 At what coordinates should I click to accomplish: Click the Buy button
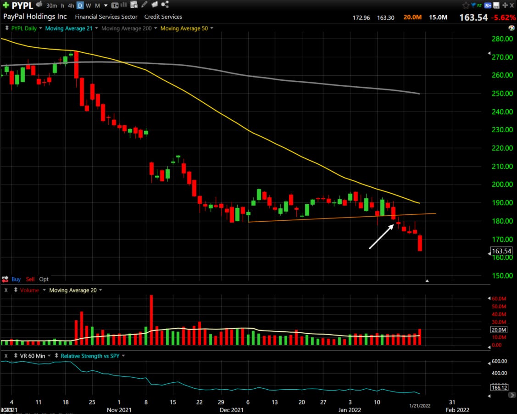[x=16, y=279]
